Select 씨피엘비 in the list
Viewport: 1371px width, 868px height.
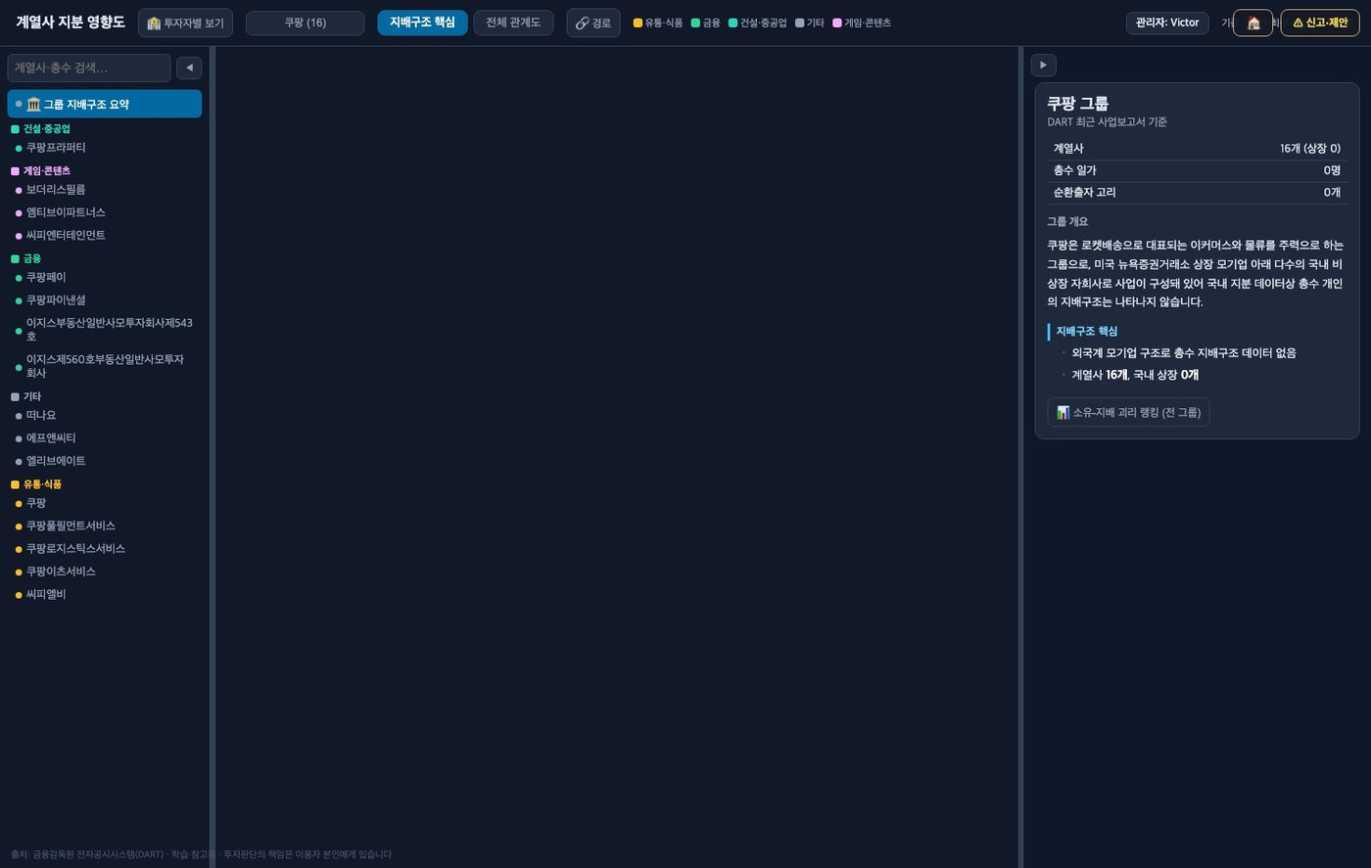(105, 595)
